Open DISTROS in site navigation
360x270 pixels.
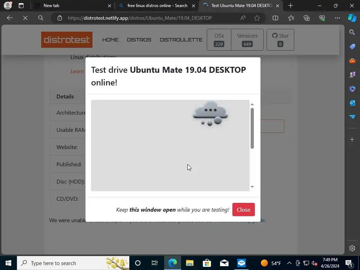139,40
